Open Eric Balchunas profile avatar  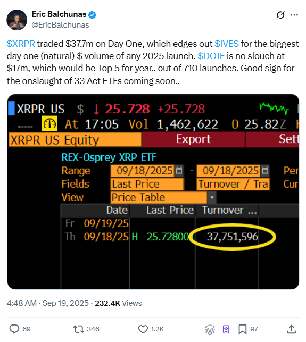tap(17, 20)
